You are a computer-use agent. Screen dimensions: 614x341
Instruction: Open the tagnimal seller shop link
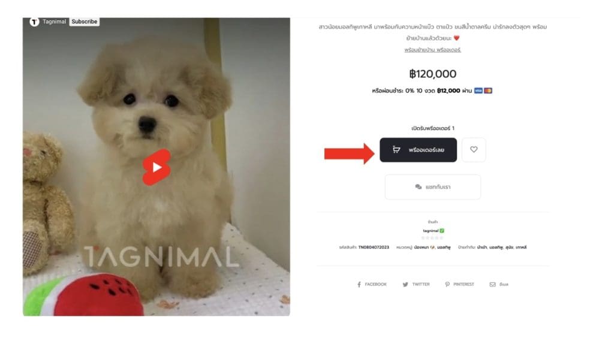(431, 231)
